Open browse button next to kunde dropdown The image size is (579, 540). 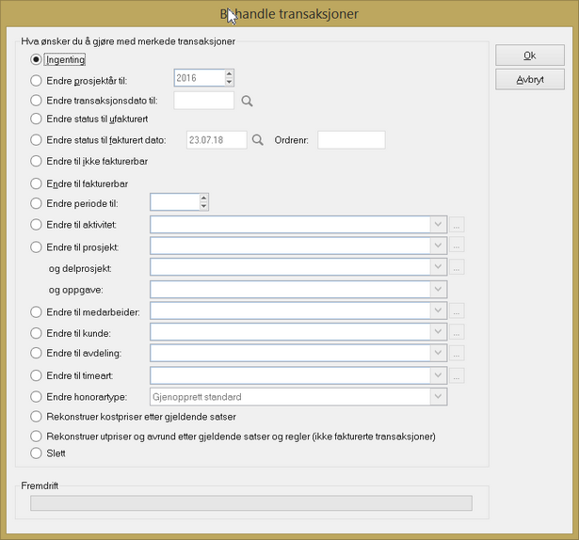coord(457,332)
